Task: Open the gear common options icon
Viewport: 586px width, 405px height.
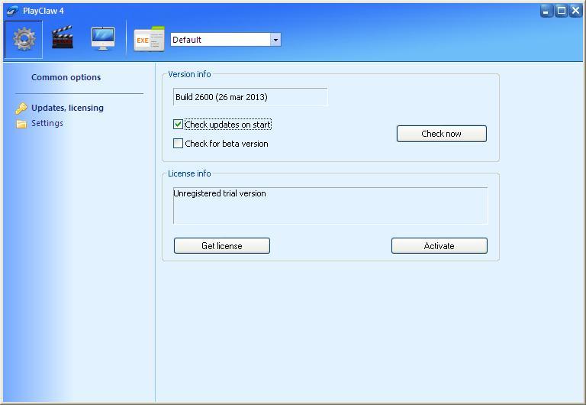Action: coord(24,40)
